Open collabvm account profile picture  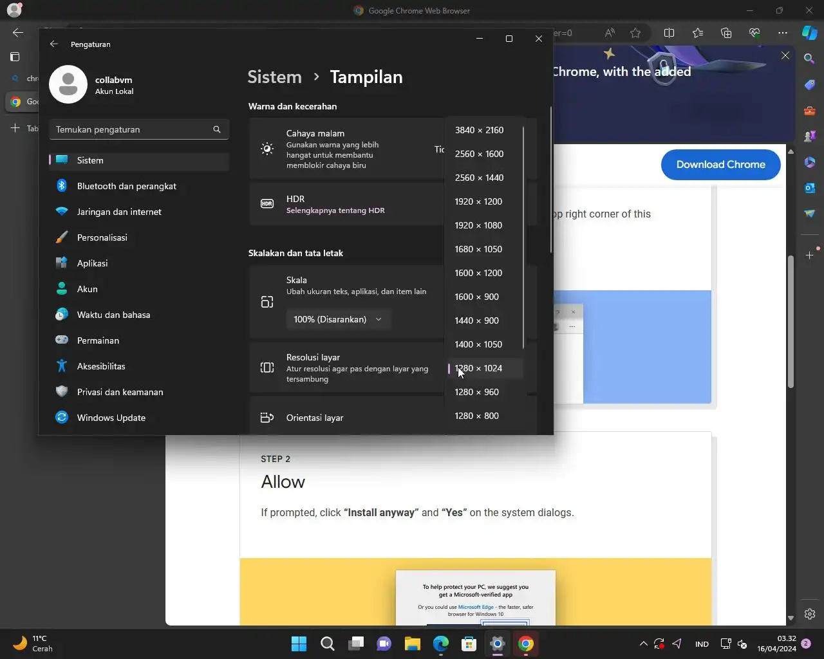68,84
